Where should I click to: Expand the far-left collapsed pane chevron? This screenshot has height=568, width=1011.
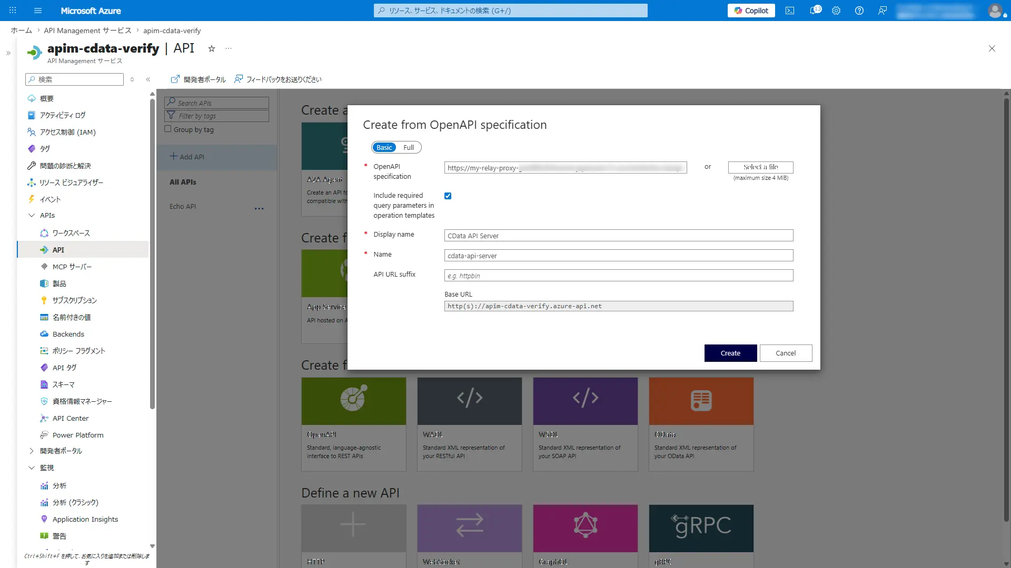[x=8, y=53]
